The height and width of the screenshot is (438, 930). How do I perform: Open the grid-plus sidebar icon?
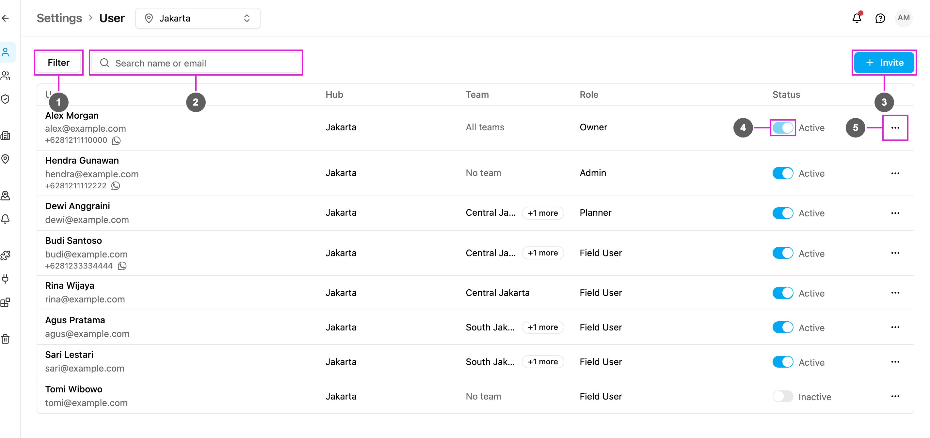pyautogui.click(x=6, y=302)
